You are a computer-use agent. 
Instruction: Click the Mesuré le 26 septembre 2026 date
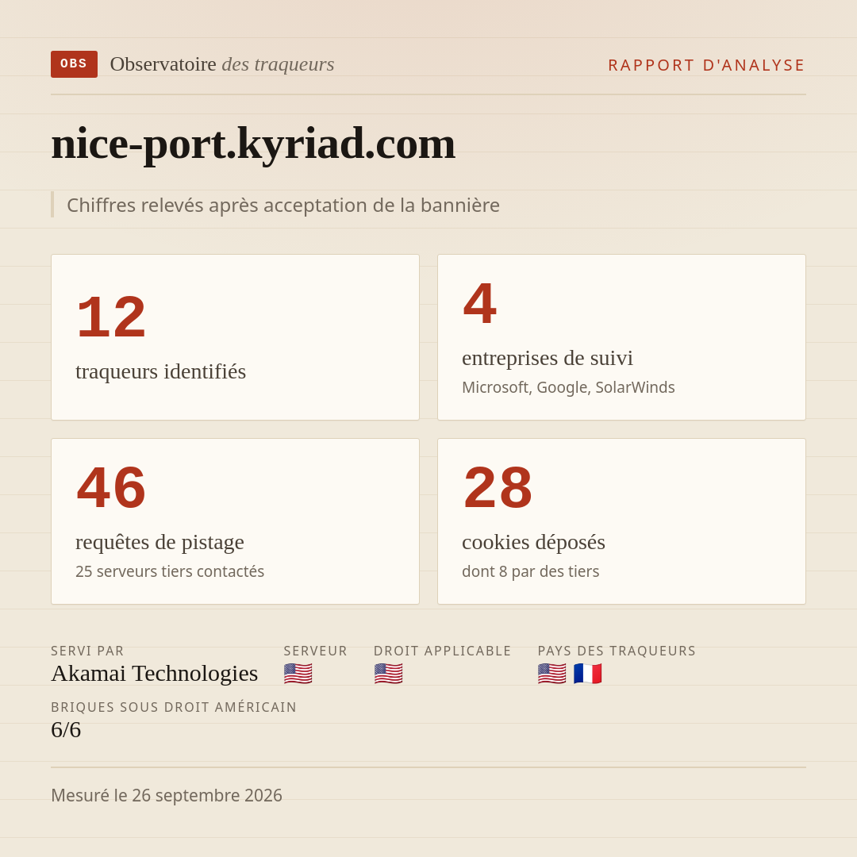tap(167, 795)
